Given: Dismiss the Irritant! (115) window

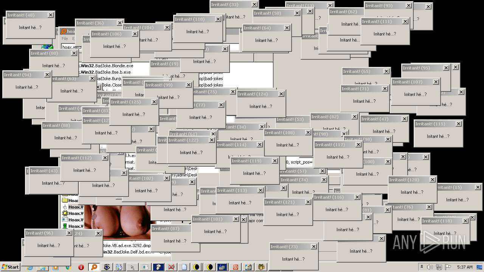Looking at the screenshot, I should (x=458, y=124).
